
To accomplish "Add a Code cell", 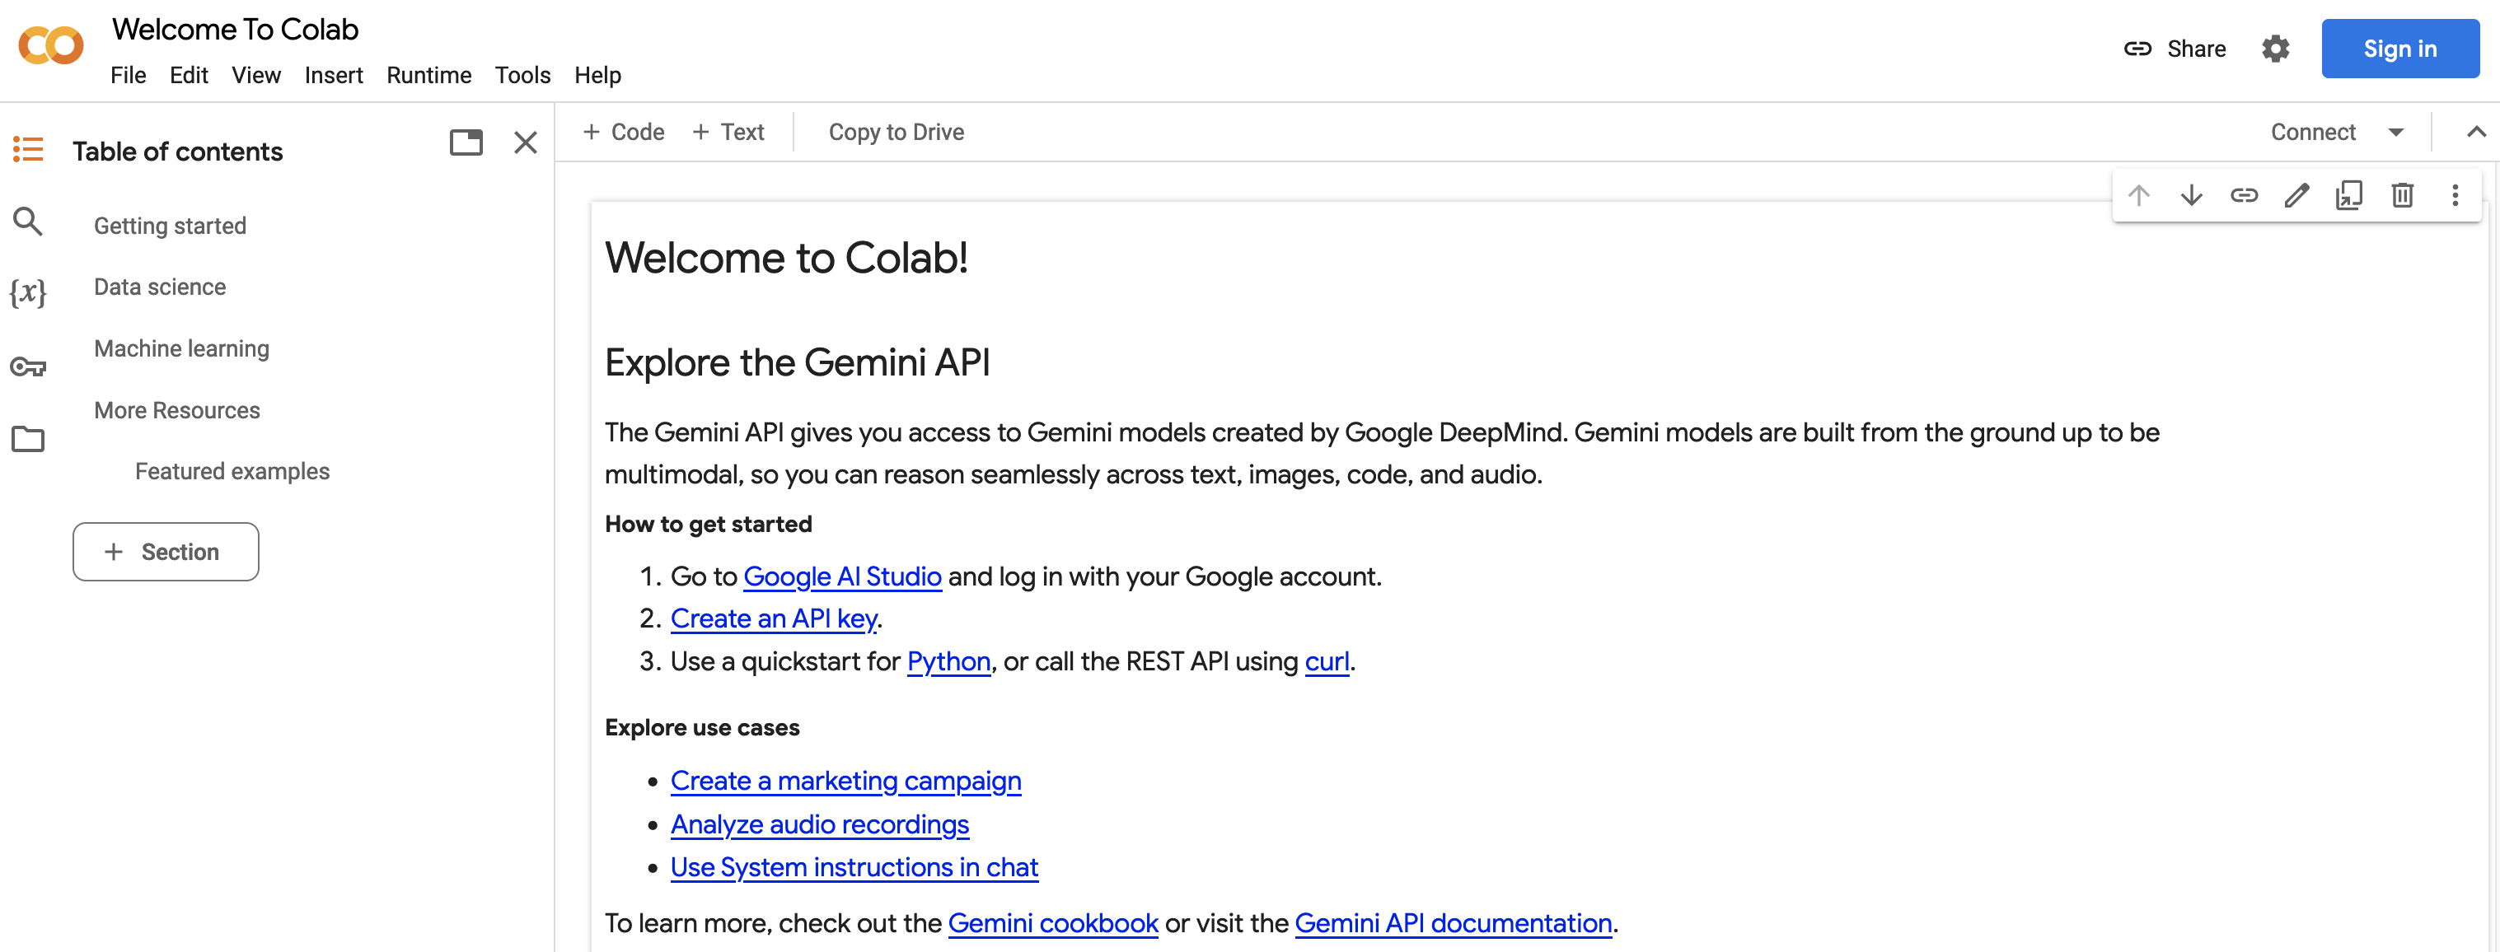I will (x=623, y=132).
